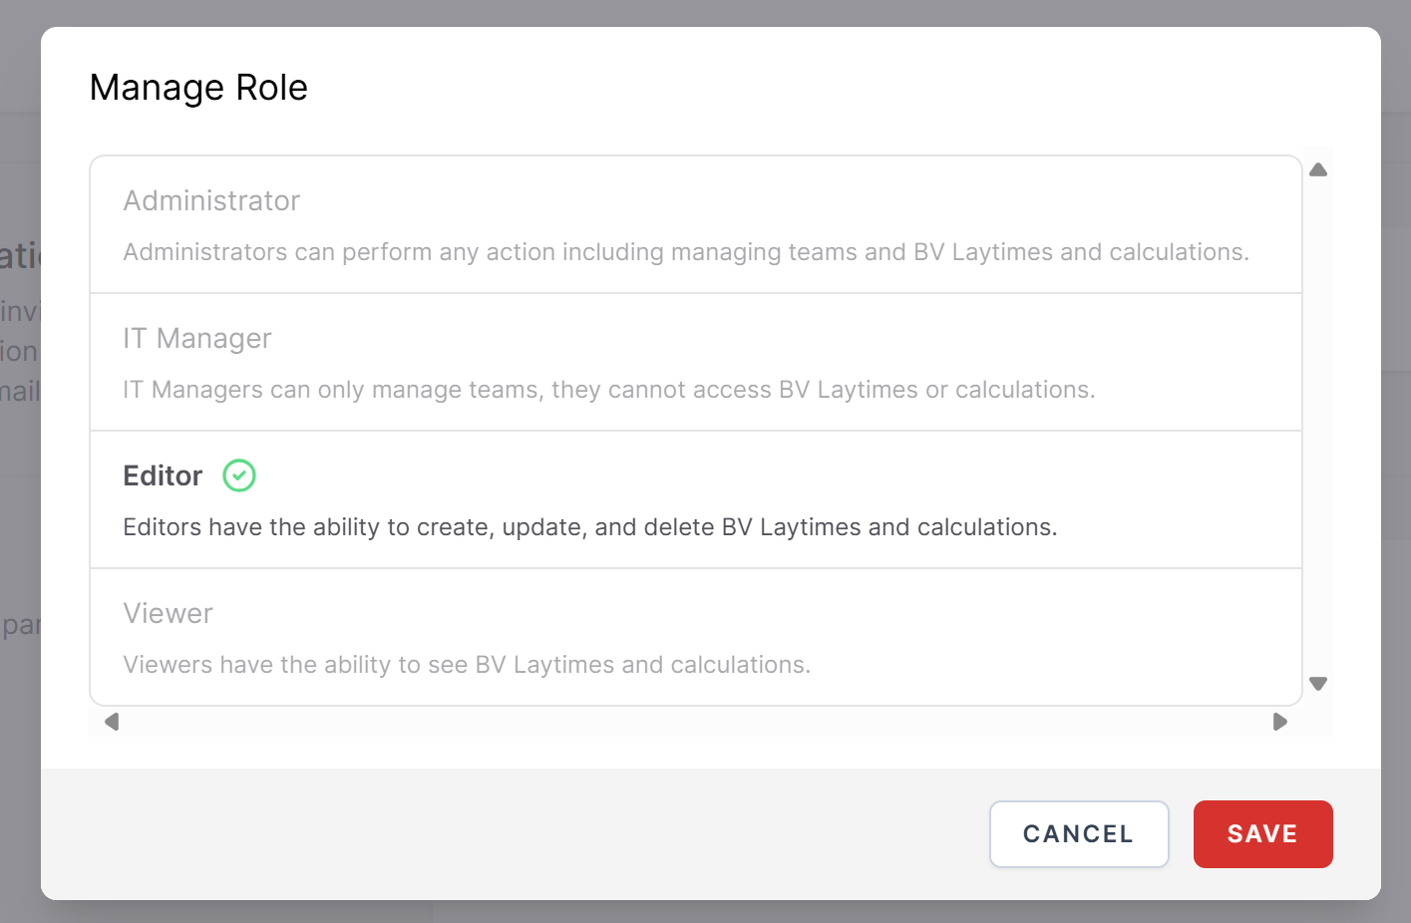This screenshot has height=923, width=1411.
Task: Click the scroll down arrow
Action: point(1318,684)
